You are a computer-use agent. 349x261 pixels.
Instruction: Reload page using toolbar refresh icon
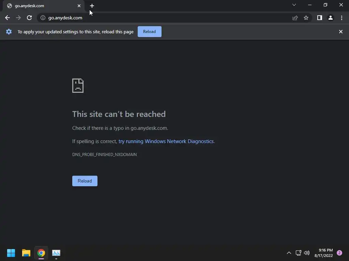coord(29,18)
